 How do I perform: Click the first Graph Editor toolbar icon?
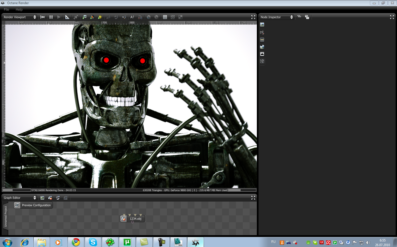click(42, 198)
